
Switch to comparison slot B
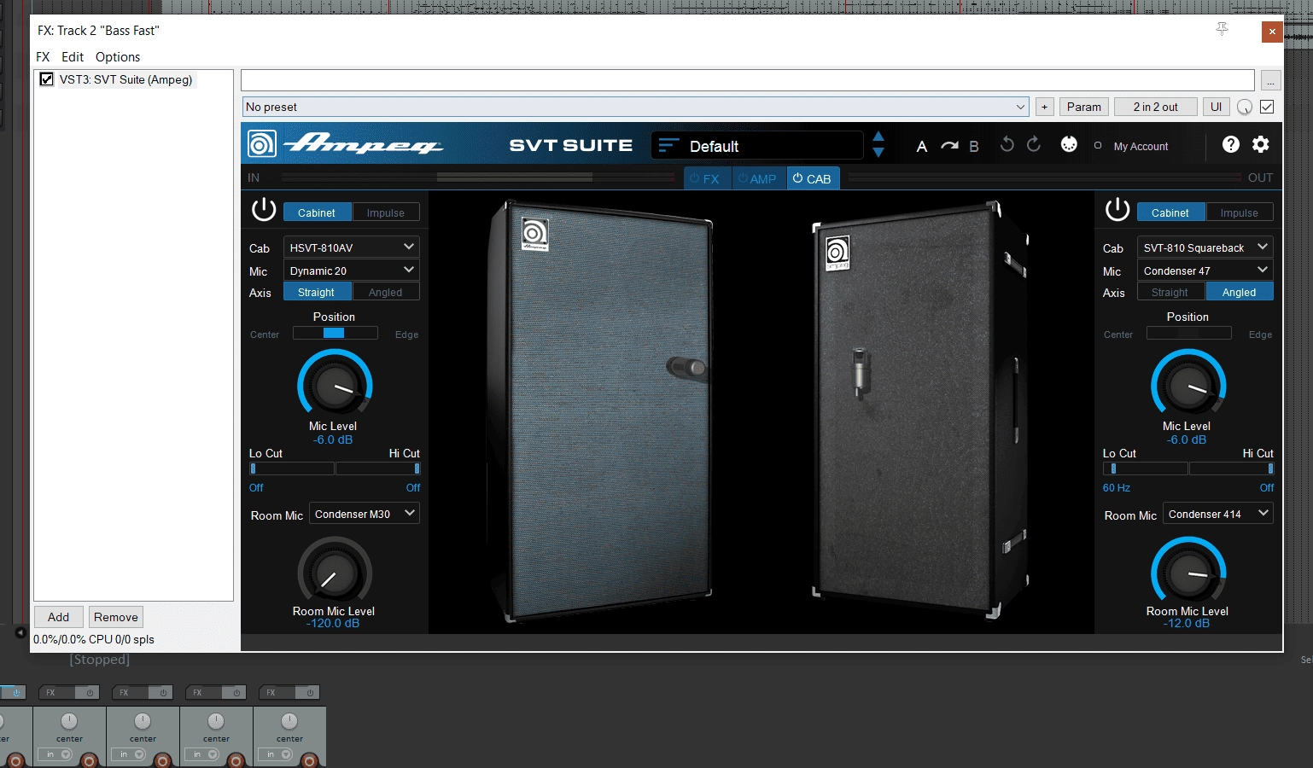[x=974, y=146]
